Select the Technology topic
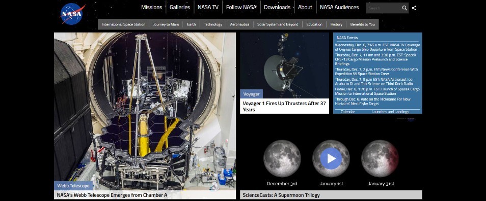 [x=213, y=24]
